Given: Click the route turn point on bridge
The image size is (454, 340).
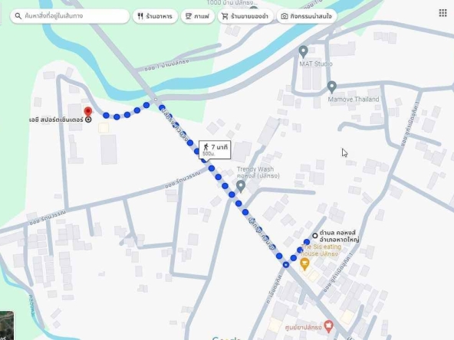Looking at the screenshot, I should coord(156,100).
